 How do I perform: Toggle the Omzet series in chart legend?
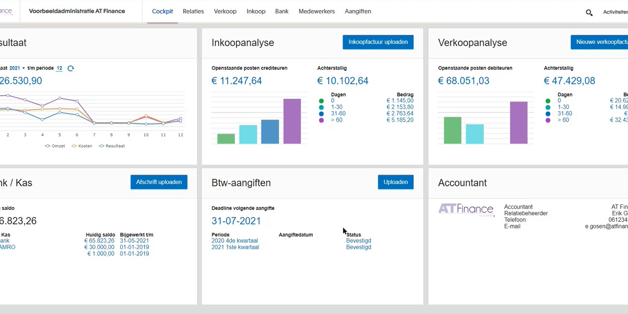pos(55,146)
